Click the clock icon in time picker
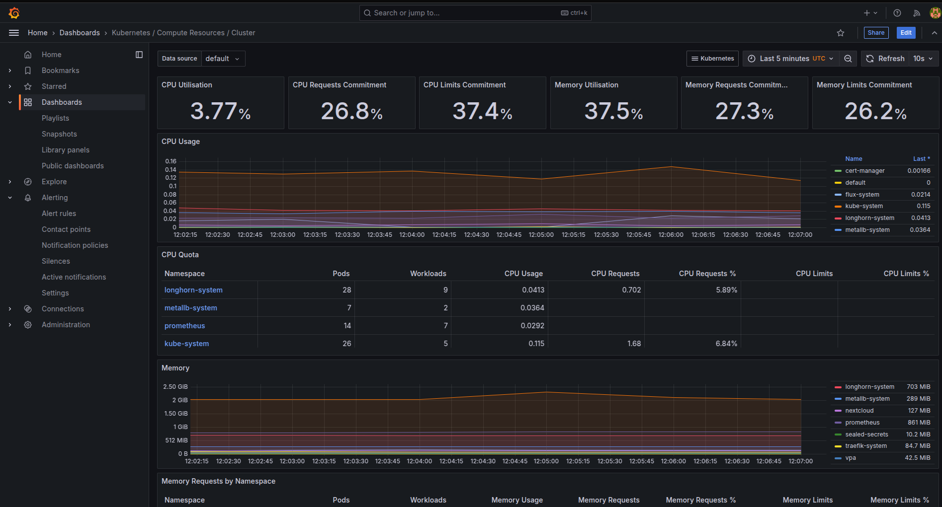The width and height of the screenshot is (942, 507). pos(752,59)
